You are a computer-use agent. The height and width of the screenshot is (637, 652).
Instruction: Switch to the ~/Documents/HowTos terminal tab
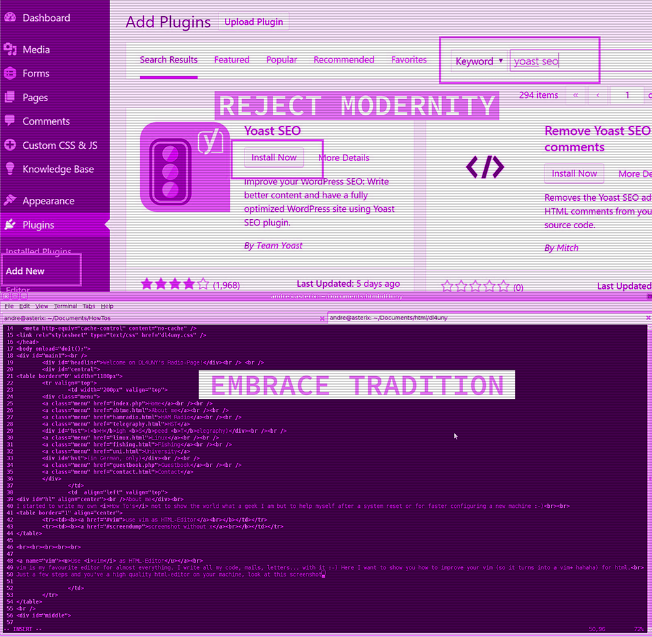tap(164, 318)
